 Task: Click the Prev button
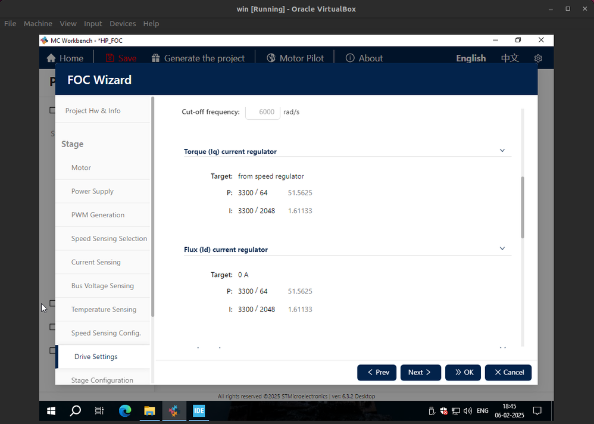click(x=377, y=372)
